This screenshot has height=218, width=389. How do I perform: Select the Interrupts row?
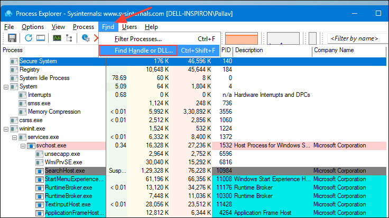pos(193,95)
